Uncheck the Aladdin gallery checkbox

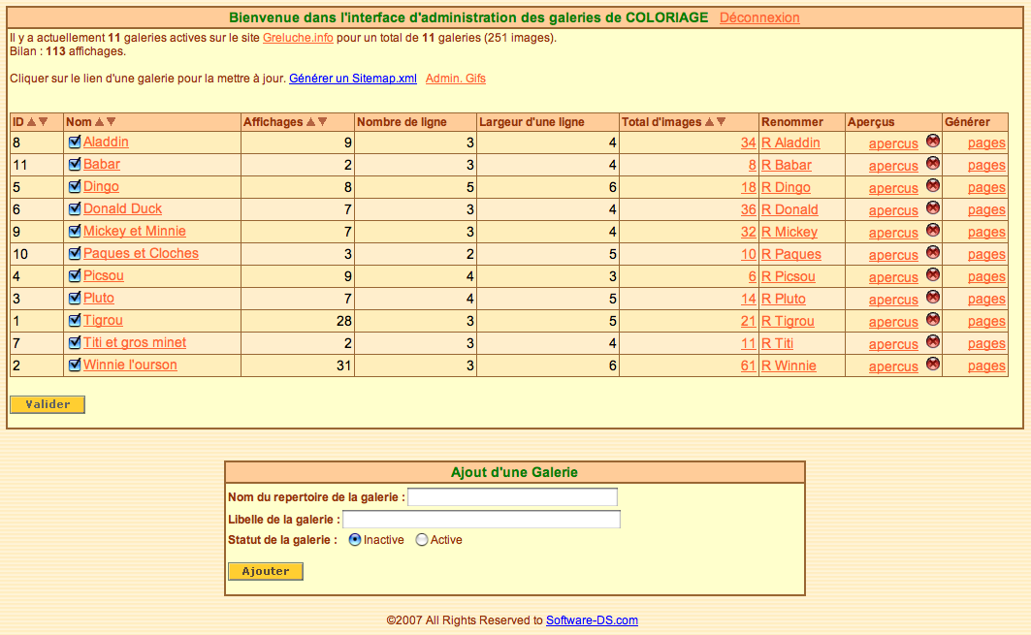75,142
